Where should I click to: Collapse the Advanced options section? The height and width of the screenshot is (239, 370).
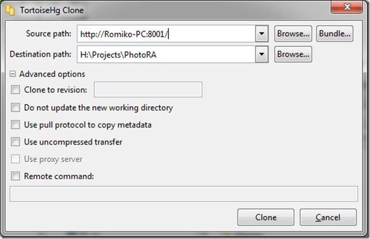click(x=13, y=74)
